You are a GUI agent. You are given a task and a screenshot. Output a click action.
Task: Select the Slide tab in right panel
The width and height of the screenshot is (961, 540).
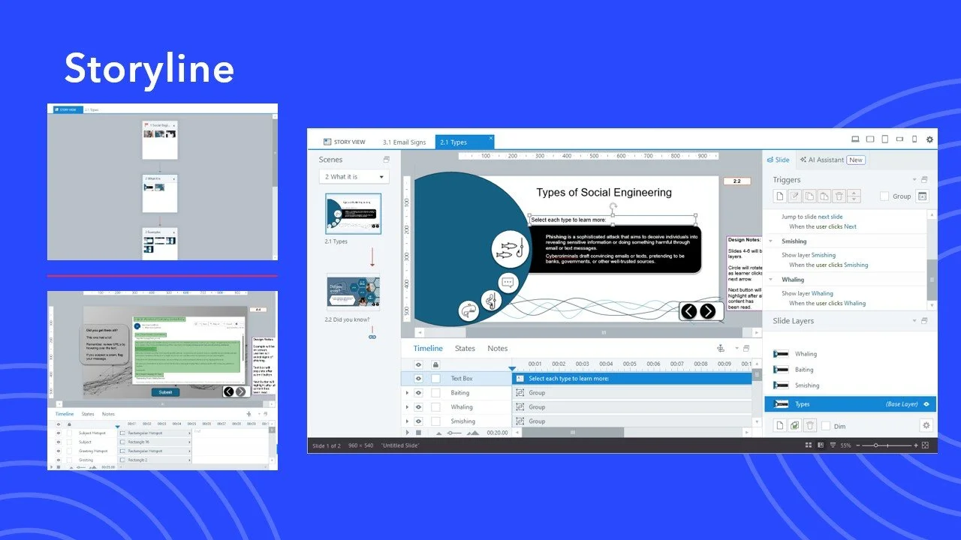778,160
